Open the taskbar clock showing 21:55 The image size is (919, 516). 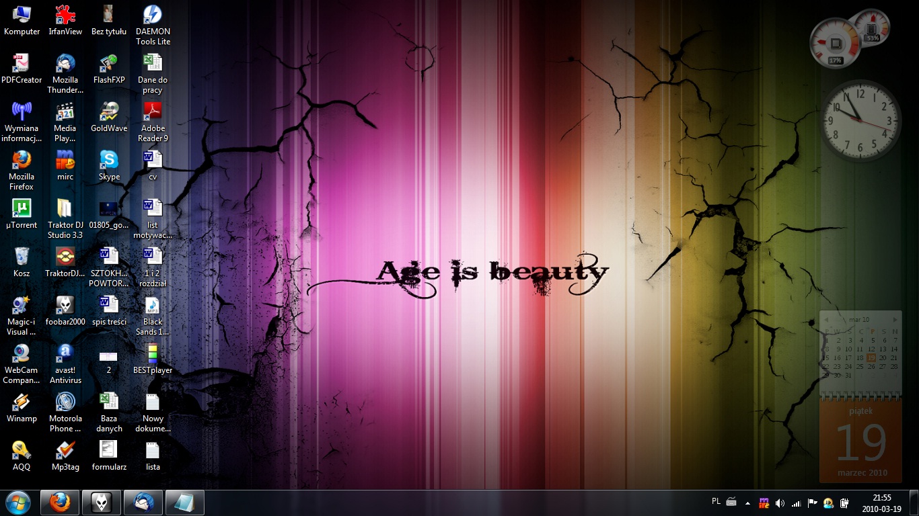coord(881,503)
